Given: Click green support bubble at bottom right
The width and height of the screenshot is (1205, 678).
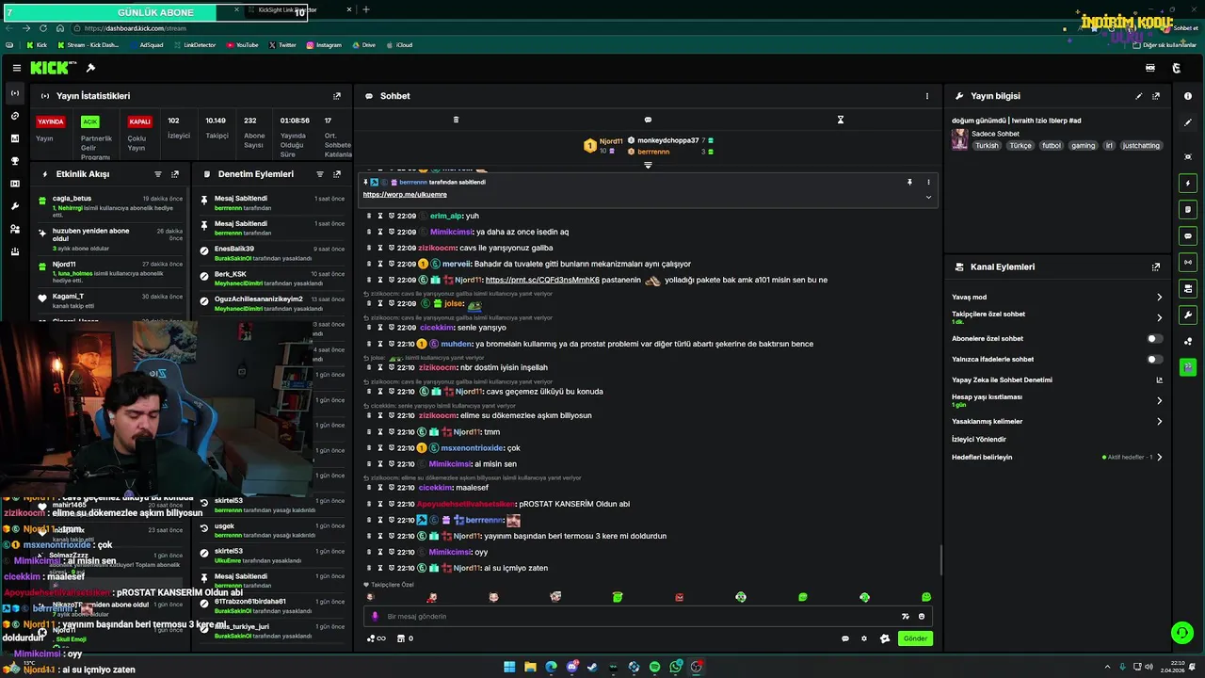Looking at the screenshot, I should (1181, 633).
